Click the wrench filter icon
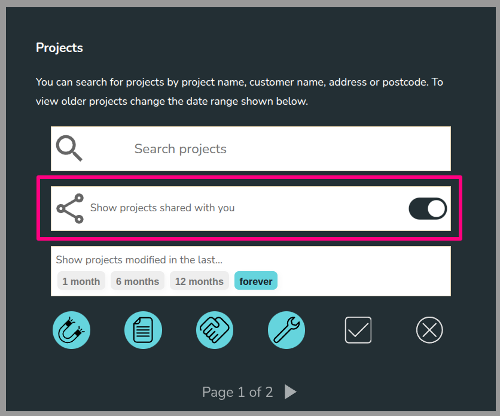 pos(286,330)
